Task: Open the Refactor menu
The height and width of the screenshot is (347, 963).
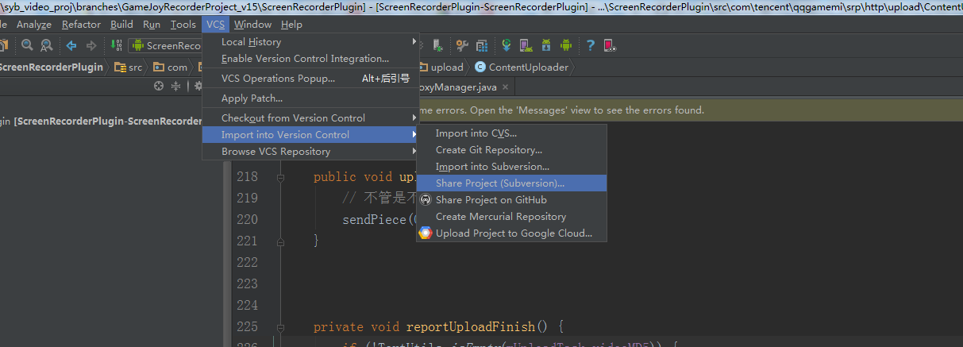Action: (81, 25)
